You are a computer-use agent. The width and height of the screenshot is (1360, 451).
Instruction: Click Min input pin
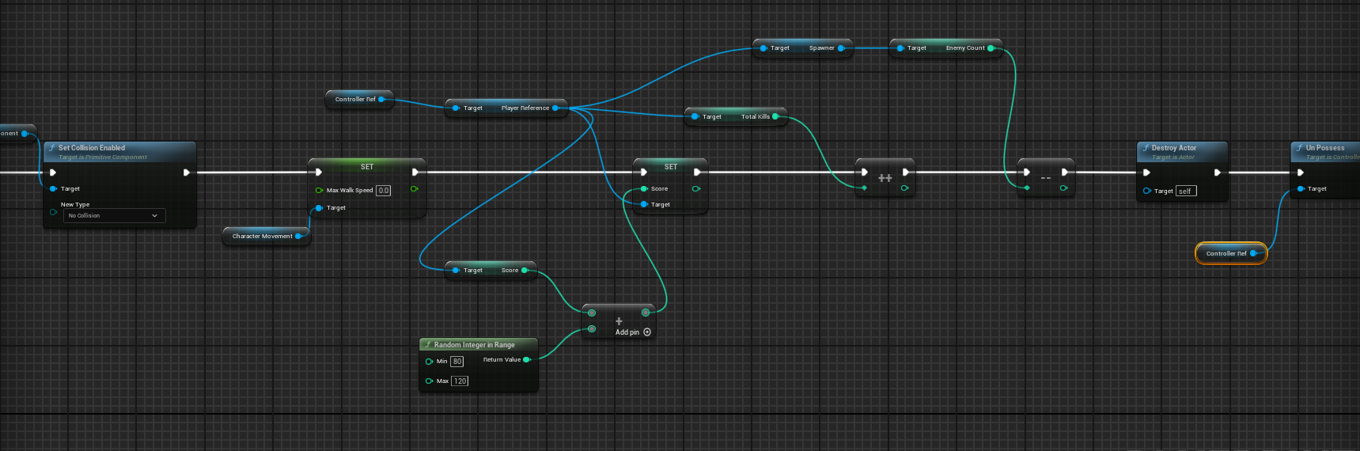pyautogui.click(x=429, y=362)
